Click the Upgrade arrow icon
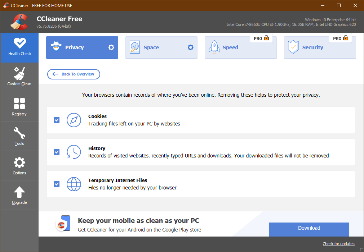The image size is (364, 252). click(x=19, y=192)
